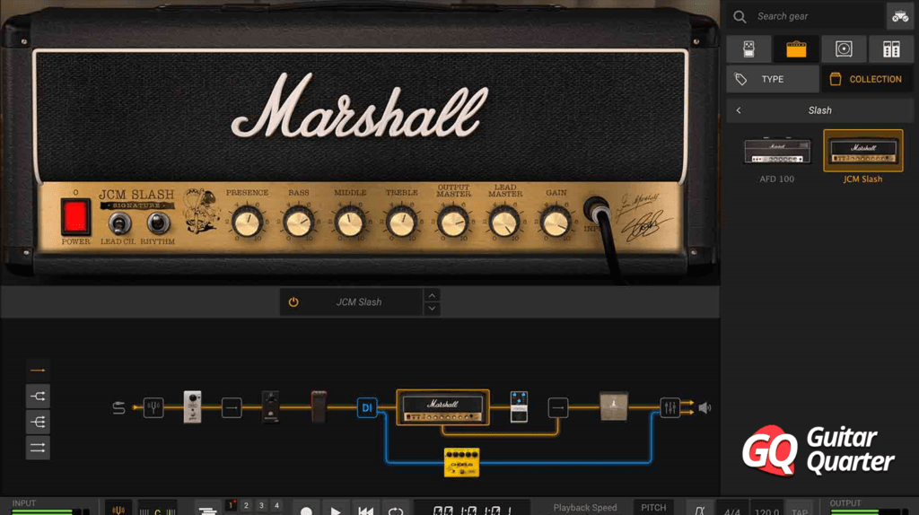Select the cabinet gear category icon
Image resolution: width=919 pixels, height=515 pixels.
tap(844, 49)
